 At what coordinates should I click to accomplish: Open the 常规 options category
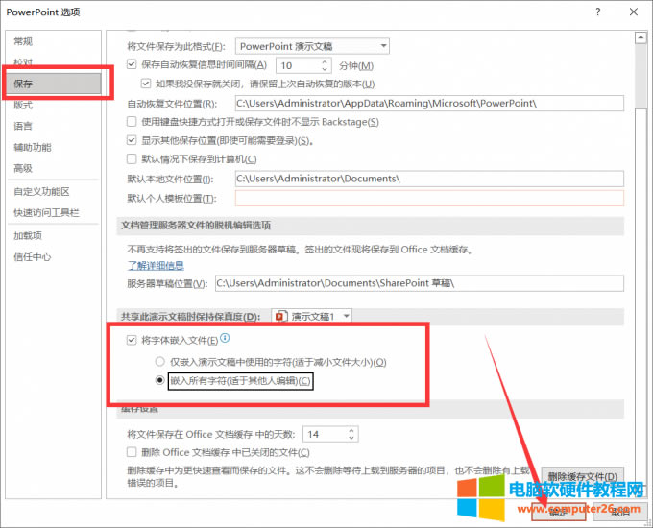click(x=54, y=41)
